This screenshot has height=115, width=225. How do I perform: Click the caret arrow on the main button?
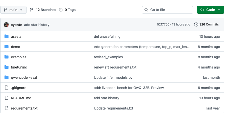[21, 10]
